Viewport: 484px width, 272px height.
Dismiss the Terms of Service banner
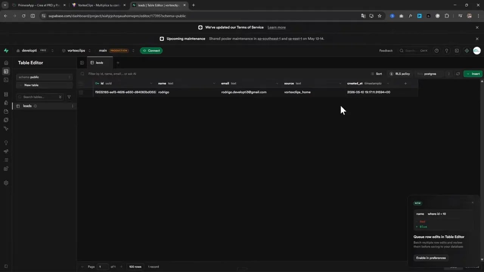[477, 28]
